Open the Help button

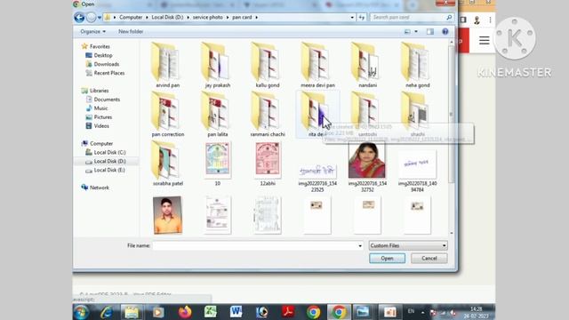[x=445, y=32]
